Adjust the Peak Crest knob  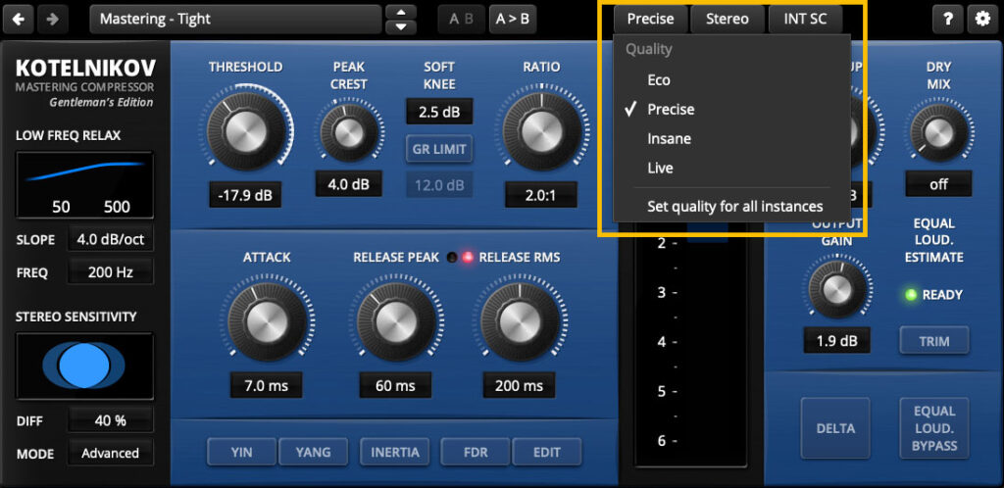[x=349, y=133]
